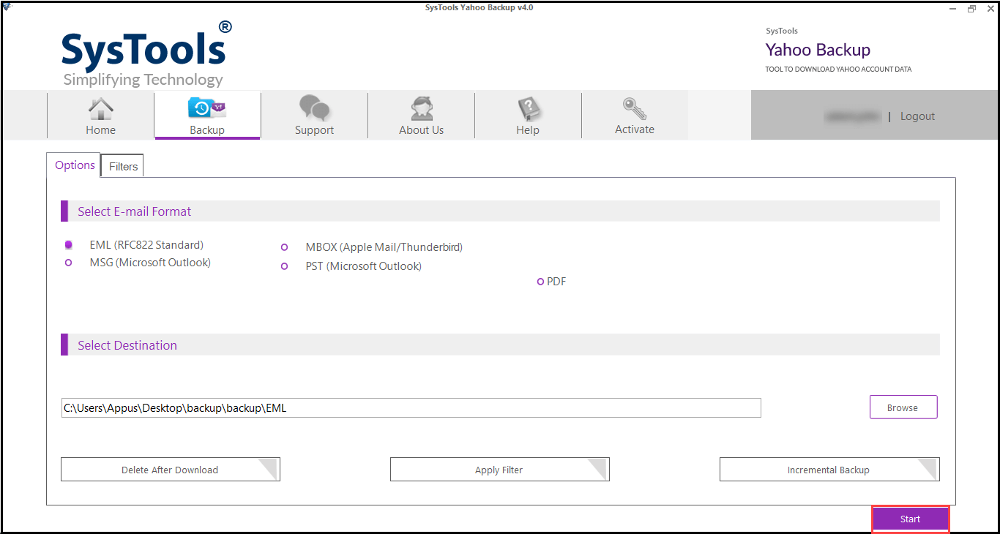Viewport: 1000px width, 534px height.
Task: Click the About Us person icon
Action: point(421,109)
